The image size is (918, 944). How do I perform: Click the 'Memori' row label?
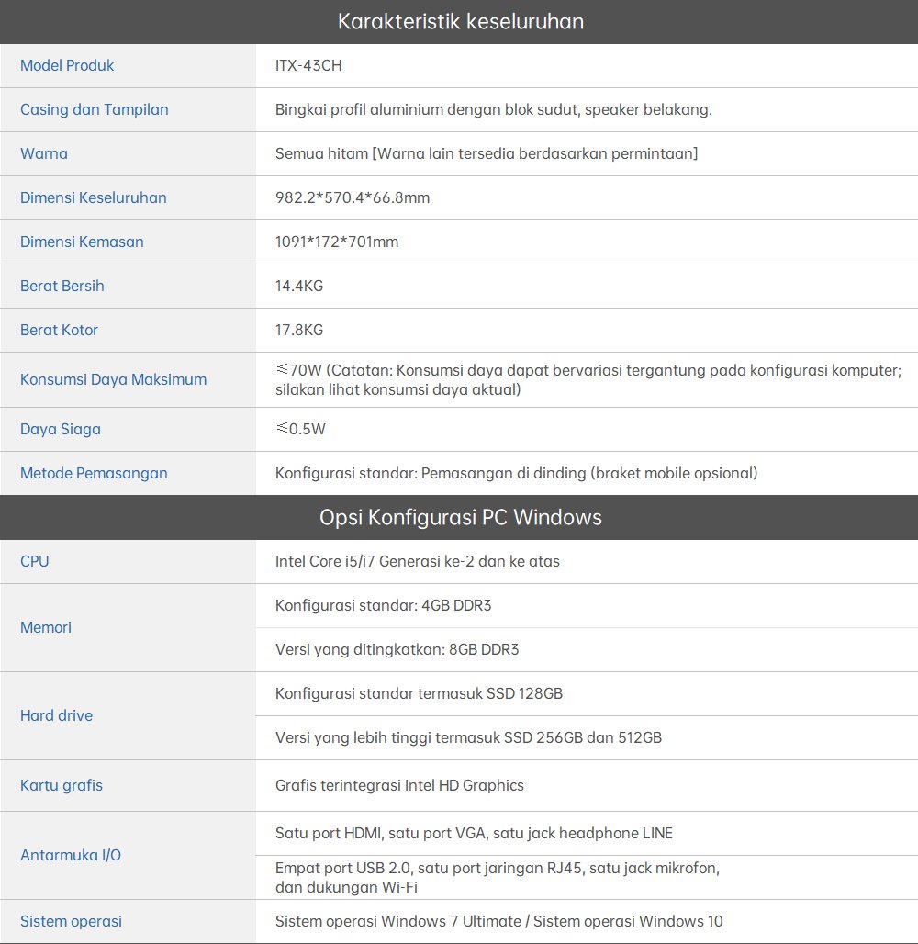(x=46, y=627)
